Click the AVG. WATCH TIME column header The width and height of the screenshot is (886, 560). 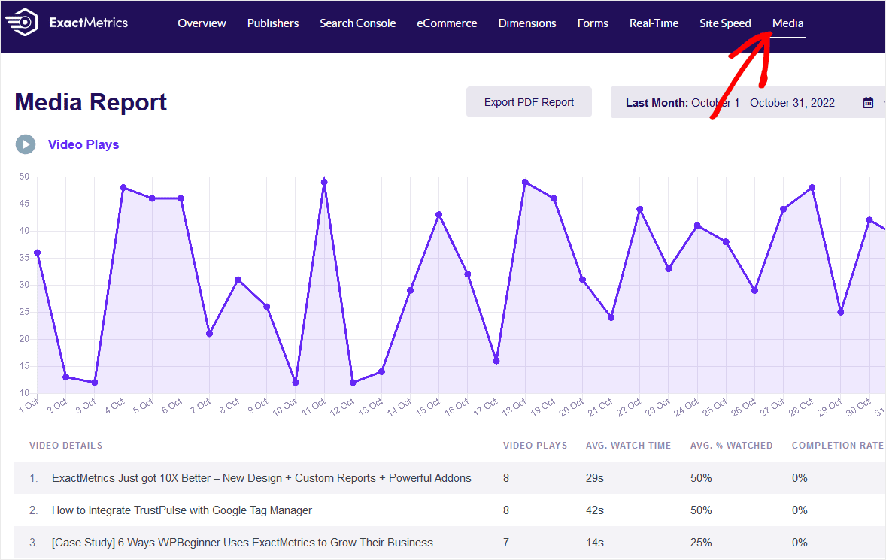point(628,446)
